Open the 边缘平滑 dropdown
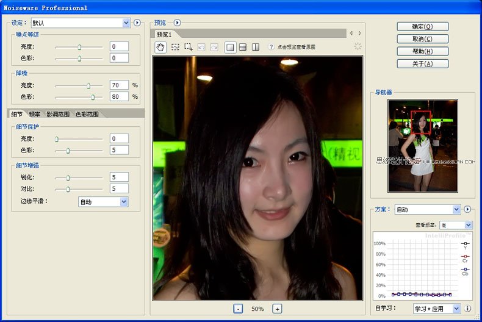The image size is (482, 322). (x=124, y=201)
